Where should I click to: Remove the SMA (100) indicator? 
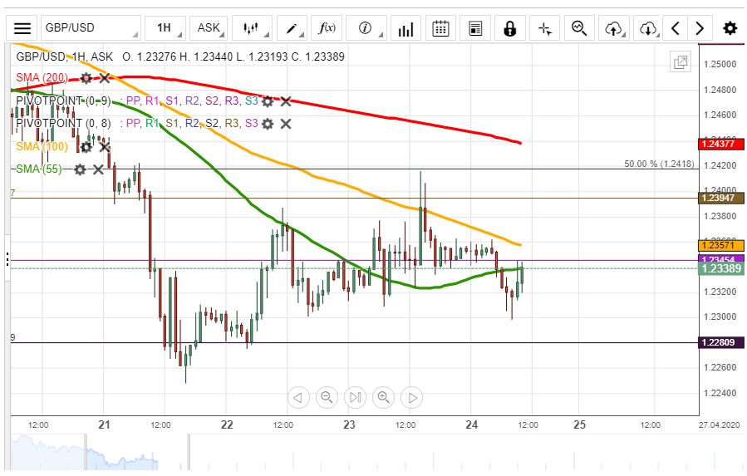click(105, 147)
